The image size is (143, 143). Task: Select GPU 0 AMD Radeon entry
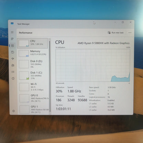point(34,98)
